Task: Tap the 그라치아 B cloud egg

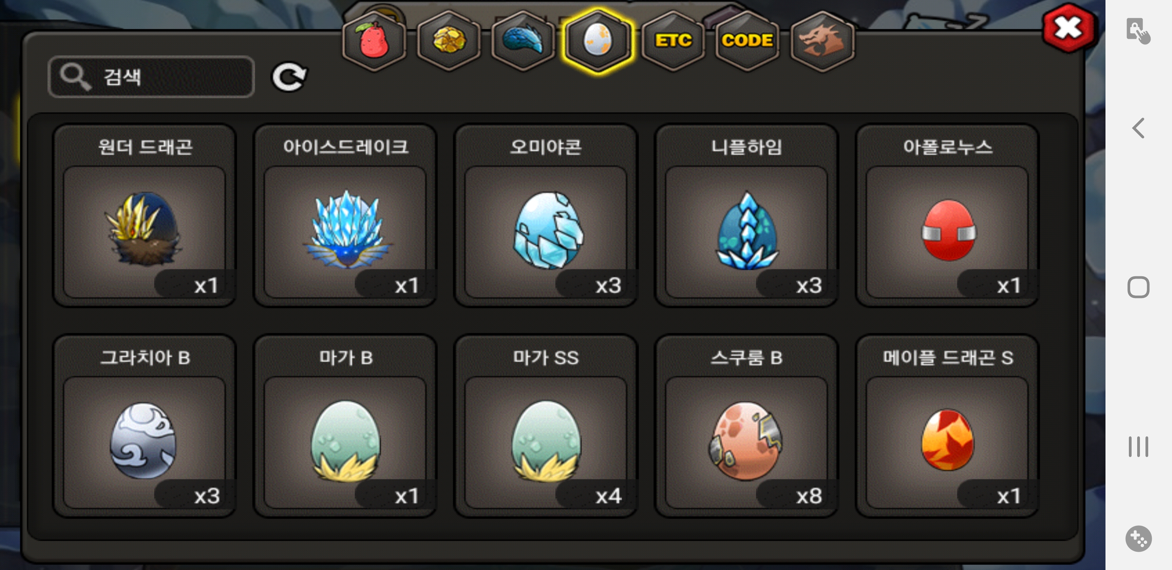Action: [x=145, y=426]
